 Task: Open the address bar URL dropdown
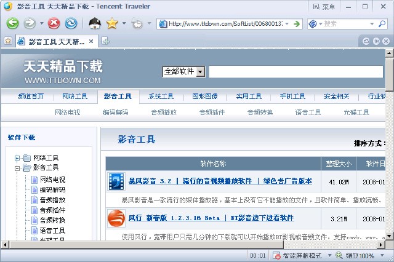287,24
